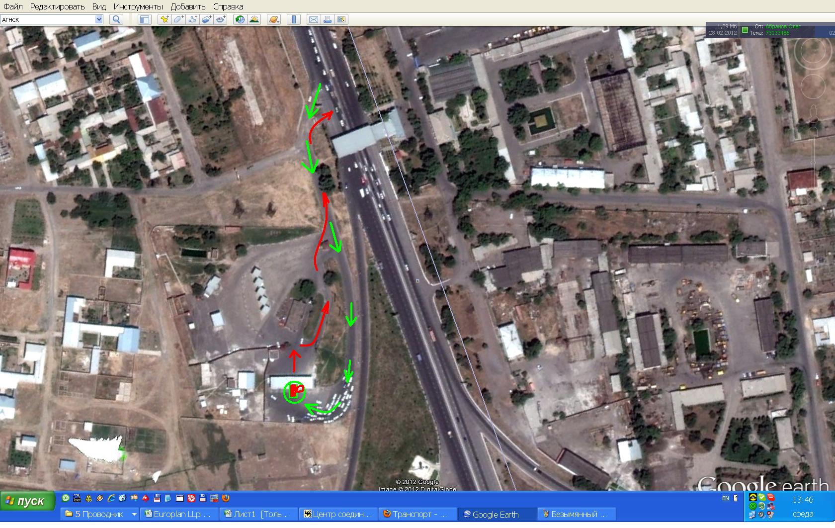Open the planet switcher dropdown
Screen dimensions: 835x528
274,19
